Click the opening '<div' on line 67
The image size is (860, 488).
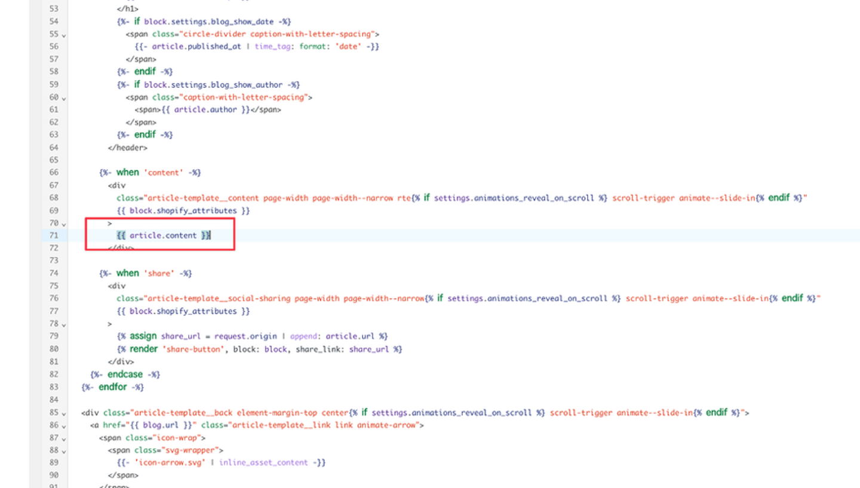click(117, 185)
